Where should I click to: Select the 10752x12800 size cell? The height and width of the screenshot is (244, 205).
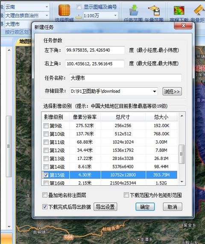(123, 175)
